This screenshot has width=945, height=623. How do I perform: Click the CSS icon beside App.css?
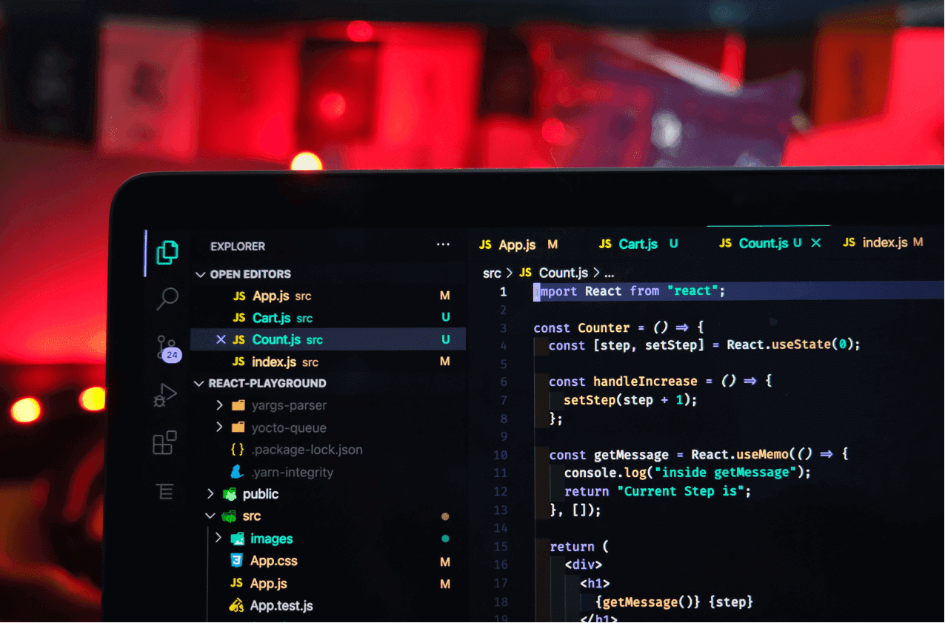[x=237, y=561]
